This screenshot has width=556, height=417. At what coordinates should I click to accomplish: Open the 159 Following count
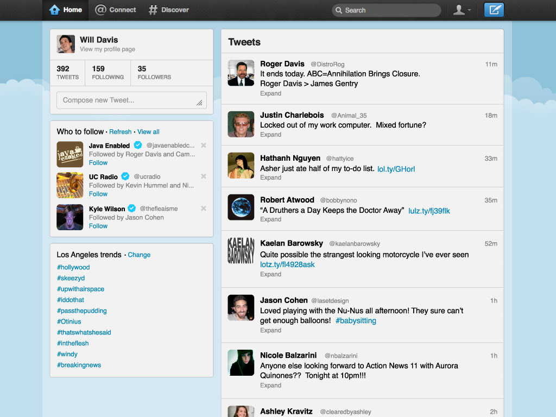tap(108, 73)
